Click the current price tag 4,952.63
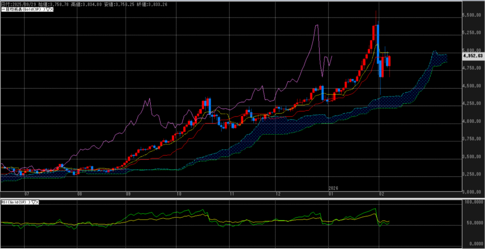Screen dimensions: 485x249 click(x=473, y=55)
